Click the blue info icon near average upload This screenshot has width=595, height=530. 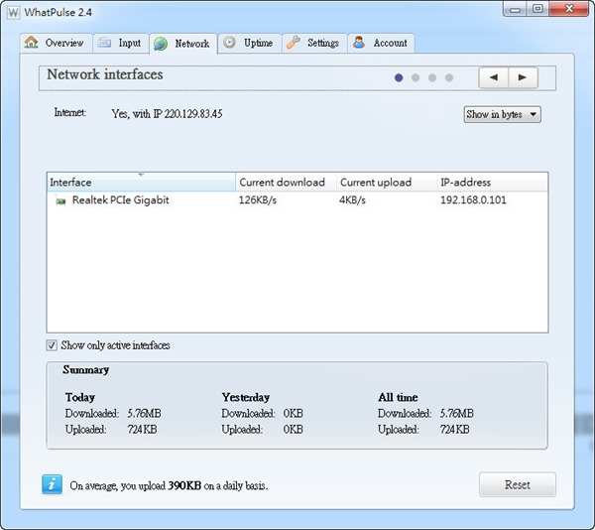point(52,484)
